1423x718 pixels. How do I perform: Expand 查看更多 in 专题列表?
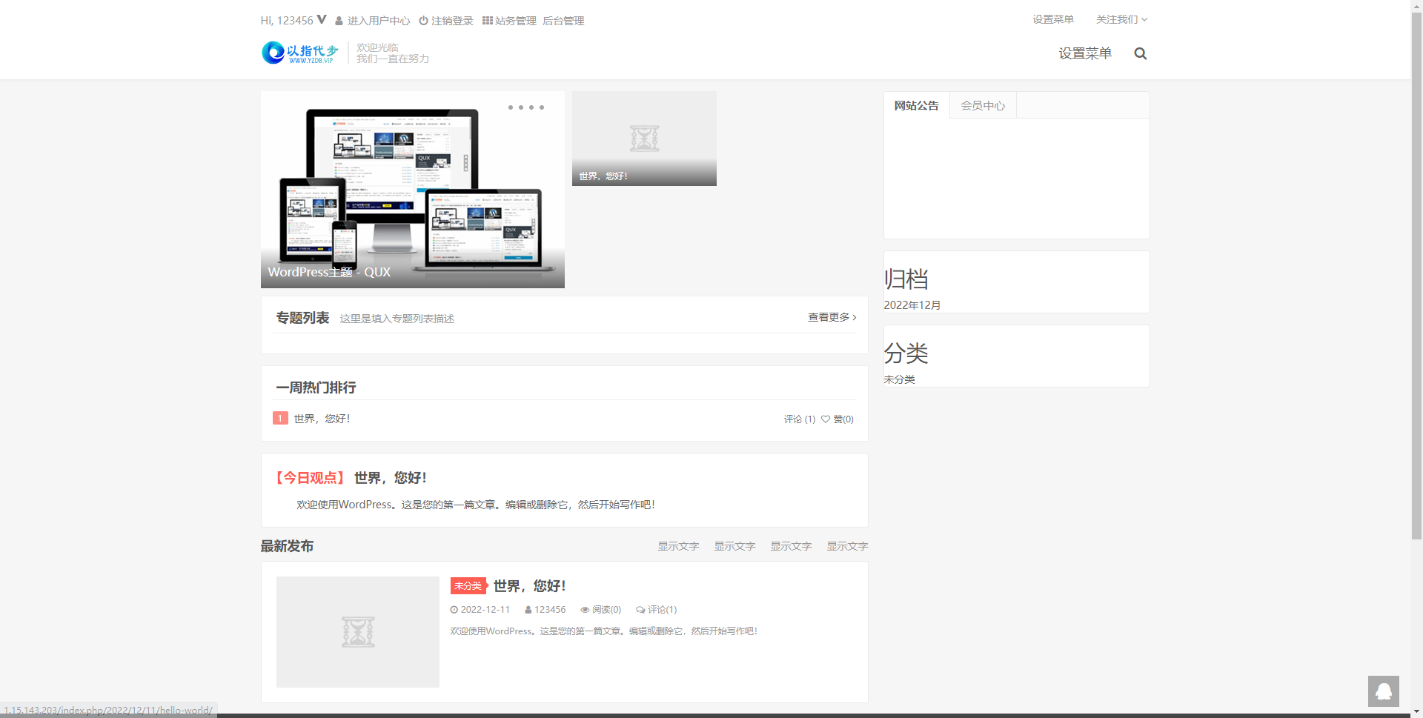click(x=832, y=317)
